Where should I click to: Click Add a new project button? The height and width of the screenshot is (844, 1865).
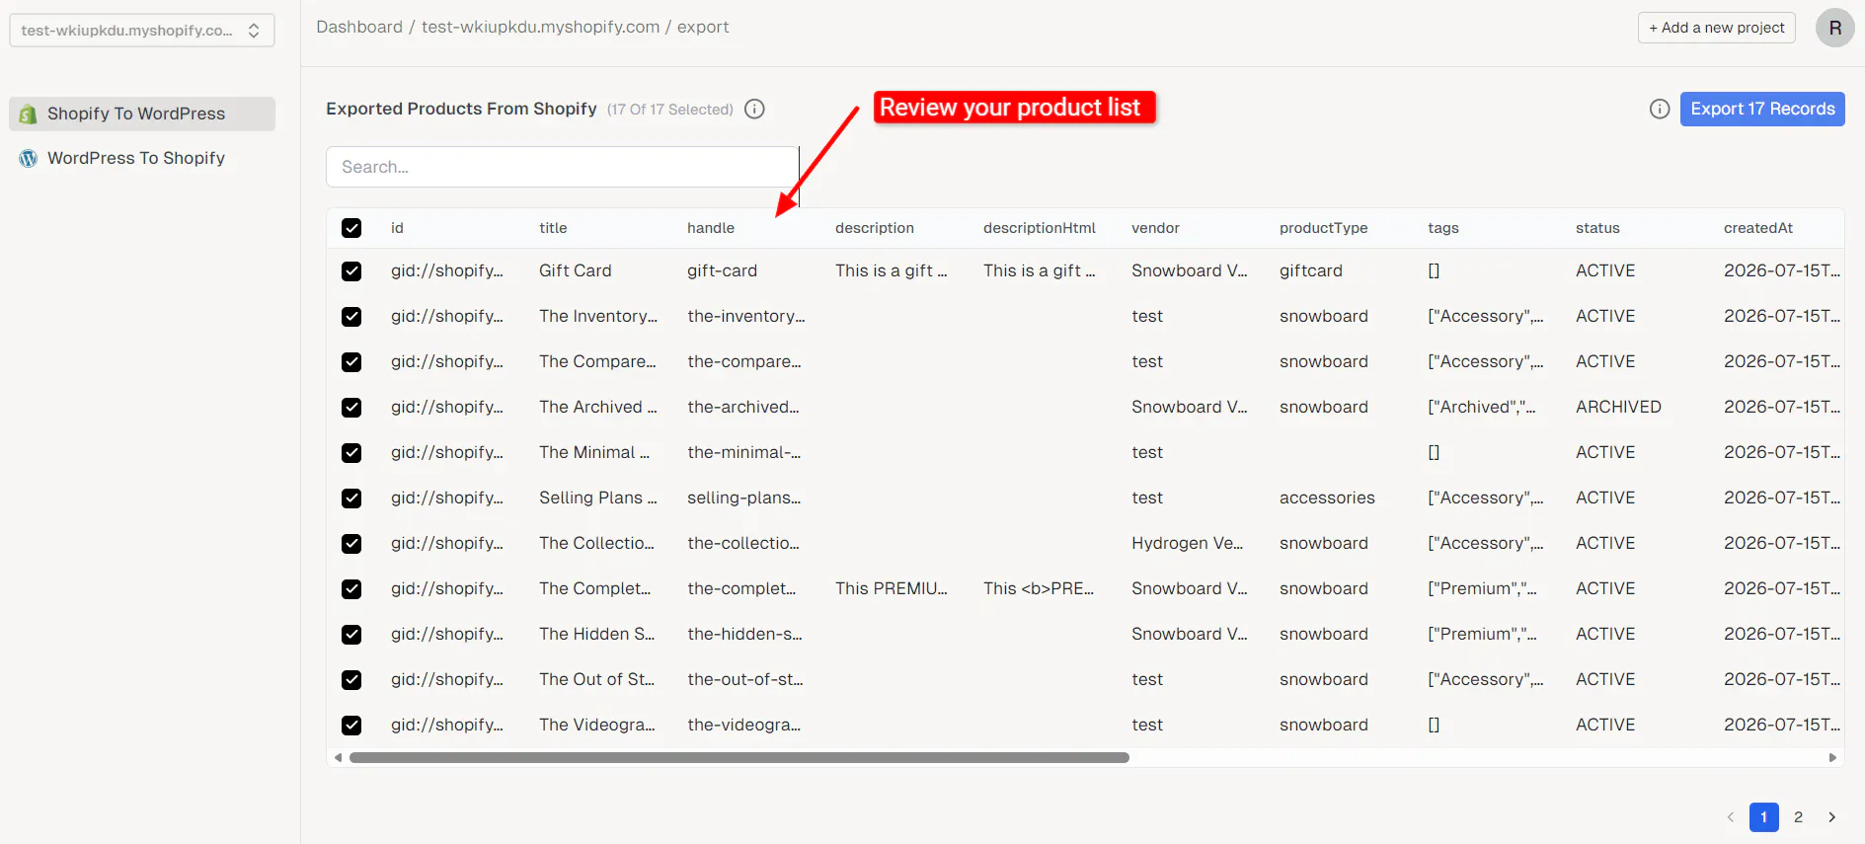pos(1716,28)
